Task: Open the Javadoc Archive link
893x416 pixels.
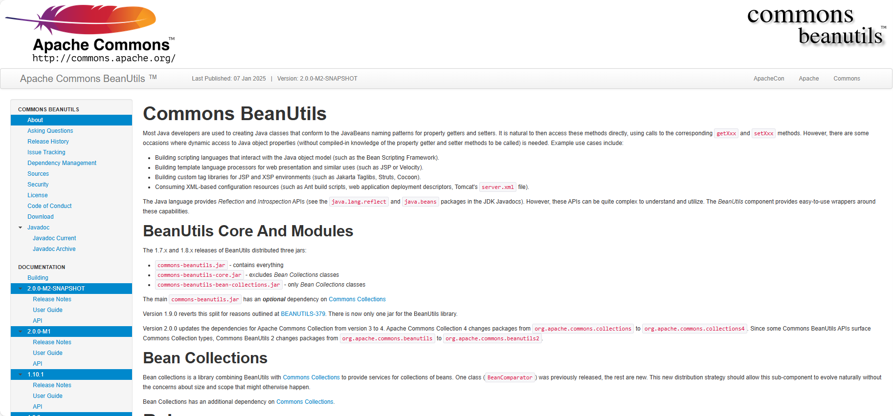Action: pyautogui.click(x=54, y=249)
